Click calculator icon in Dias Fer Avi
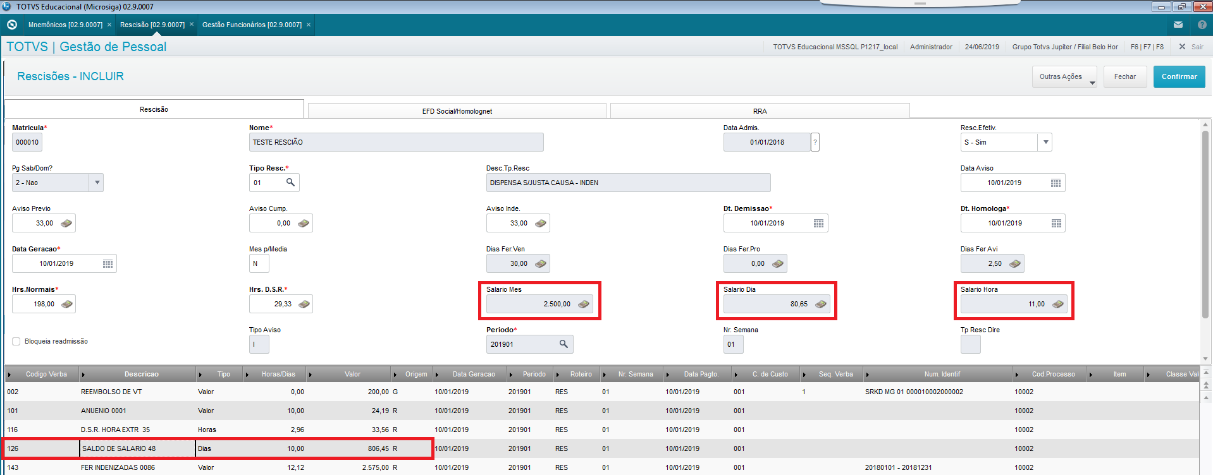Screen dimensions: 1213x475 click(x=1015, y=263)
